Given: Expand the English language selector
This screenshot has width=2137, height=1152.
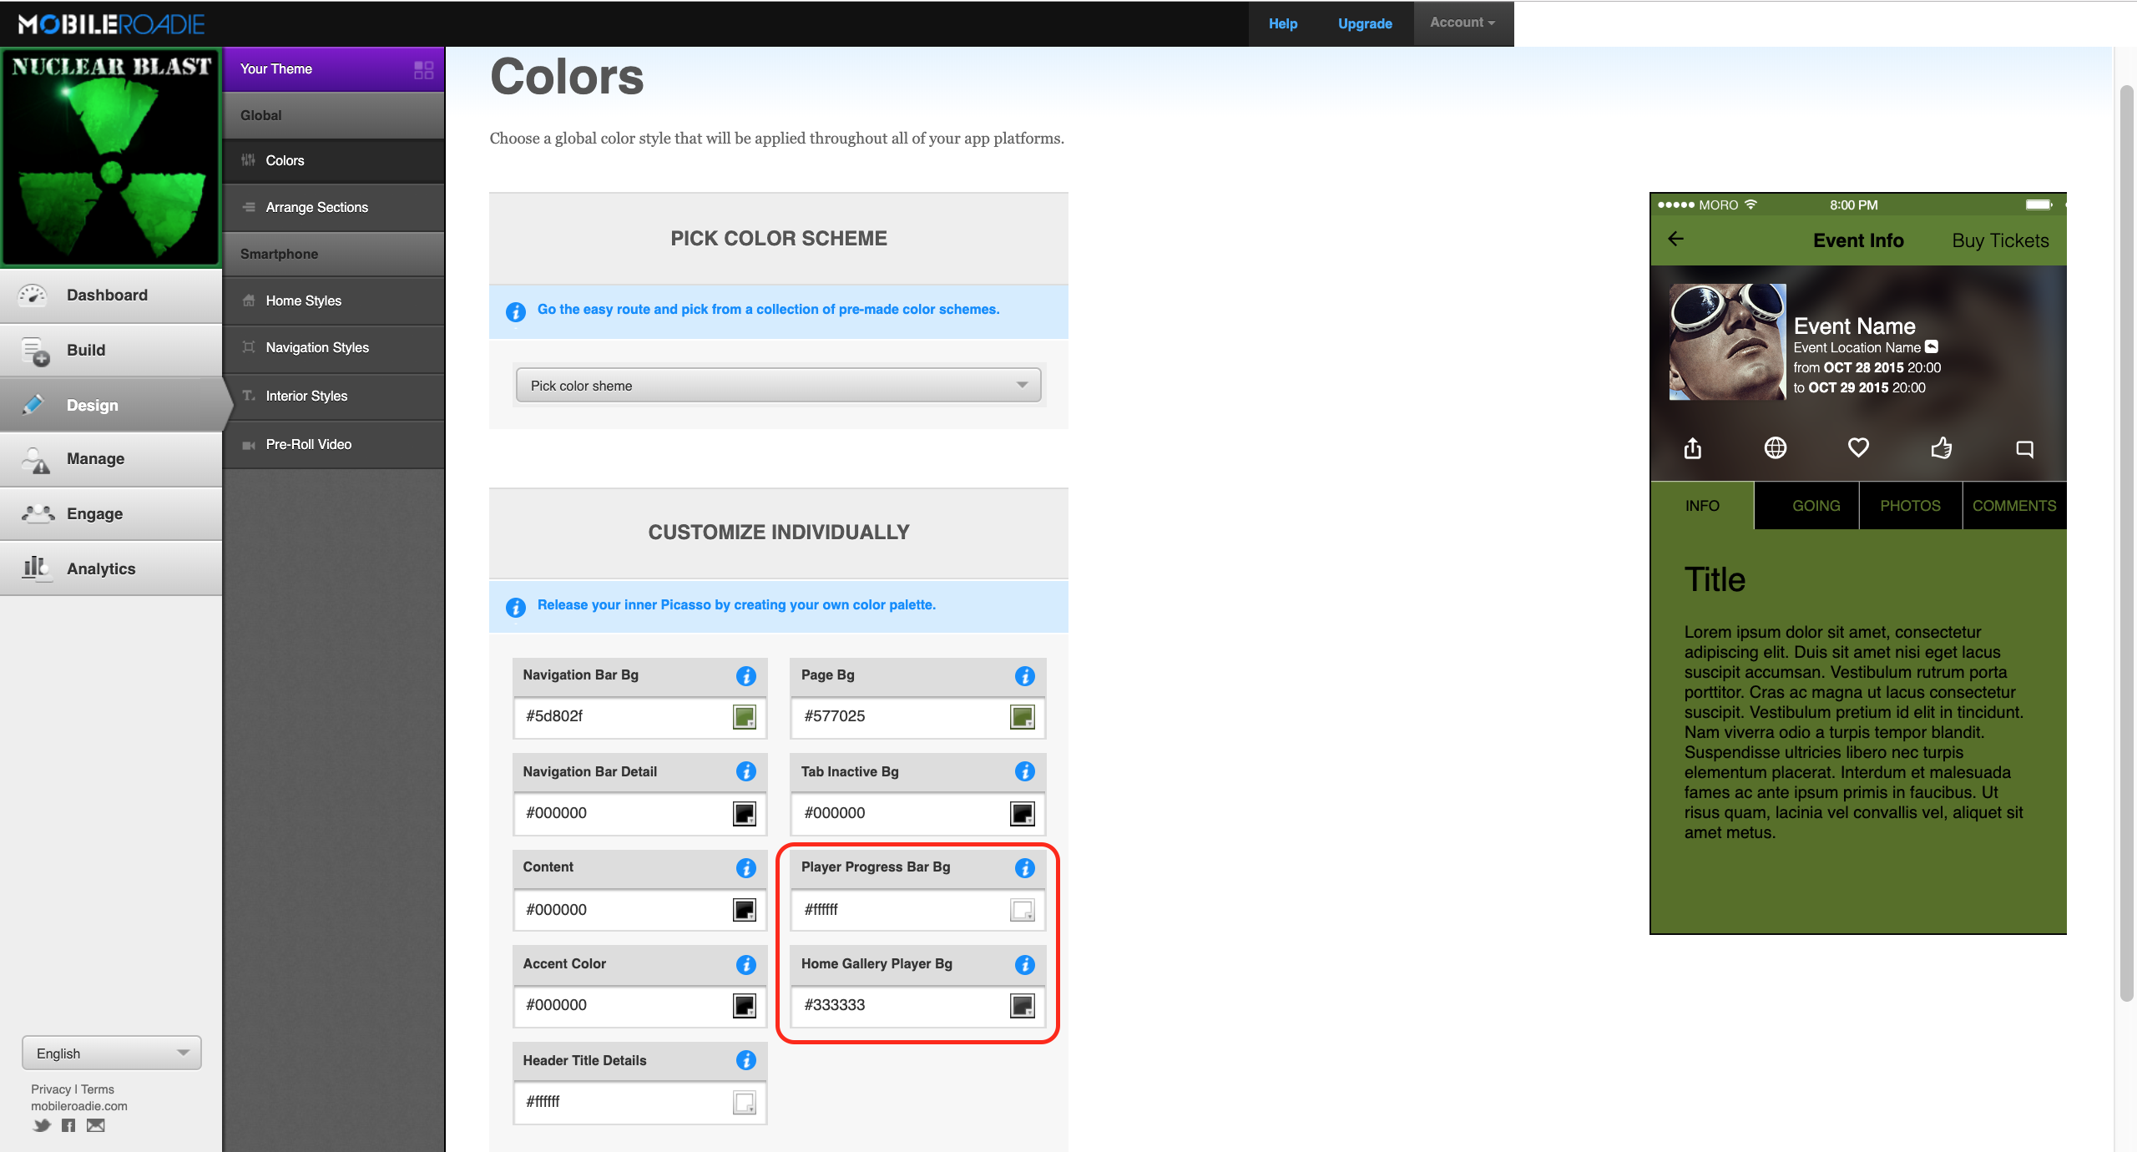Looking at the screenshot, I should coord(112,1053).
